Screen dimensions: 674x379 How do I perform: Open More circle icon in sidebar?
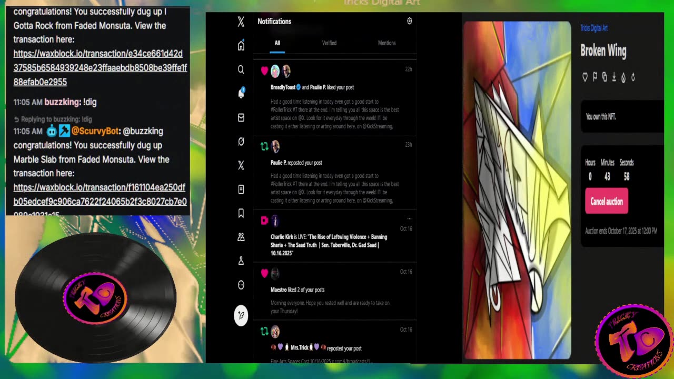[x=241, y=285]
